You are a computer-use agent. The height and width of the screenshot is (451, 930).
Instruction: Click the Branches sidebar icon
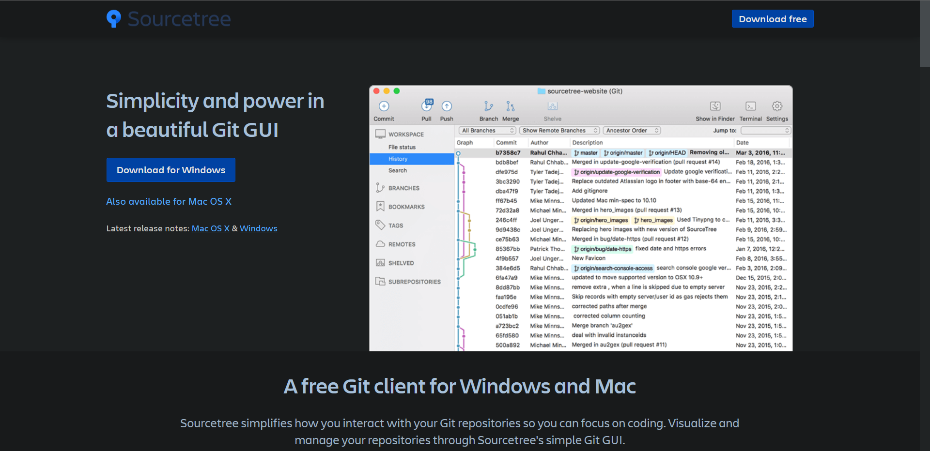pyautogui.click(x=380, y=188)
